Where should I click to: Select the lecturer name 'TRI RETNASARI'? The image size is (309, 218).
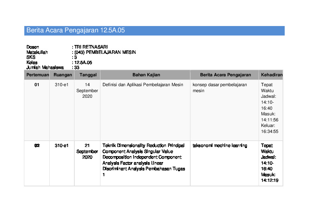91,47
